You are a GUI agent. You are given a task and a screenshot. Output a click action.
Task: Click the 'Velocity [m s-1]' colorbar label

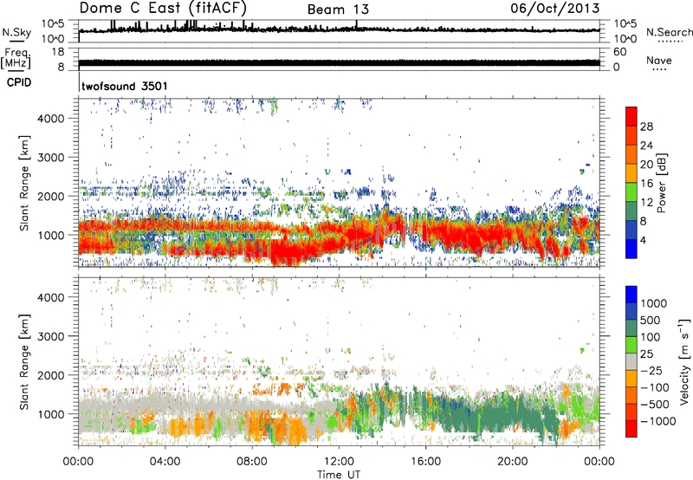[x=684, y=361]
